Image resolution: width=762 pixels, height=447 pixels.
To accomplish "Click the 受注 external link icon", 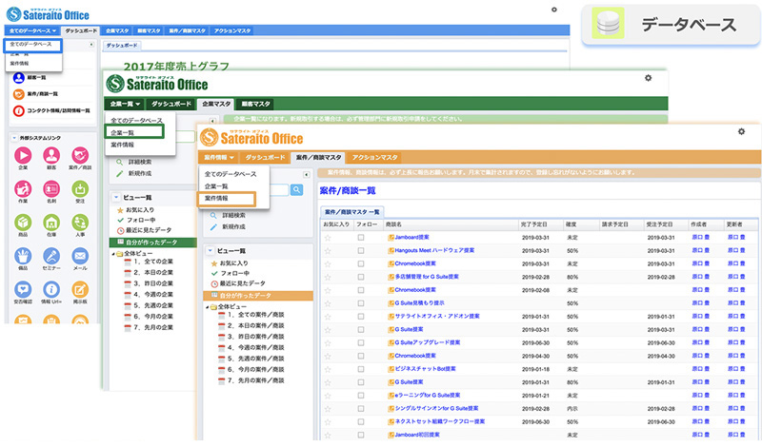I will pyautogui.click(x=80, y=189).
